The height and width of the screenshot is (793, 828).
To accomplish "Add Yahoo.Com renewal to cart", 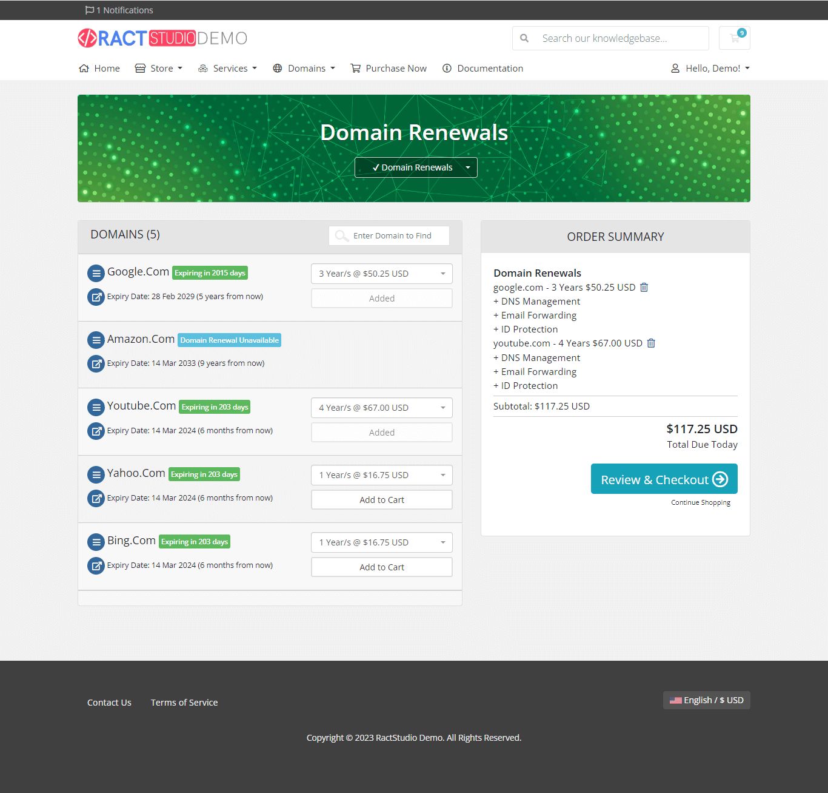I will [382, 500].
